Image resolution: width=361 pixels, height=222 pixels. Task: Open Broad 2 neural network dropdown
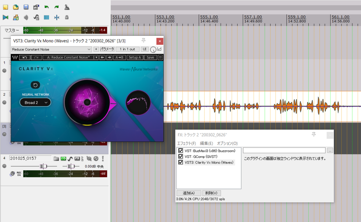(x=35, y=103)
